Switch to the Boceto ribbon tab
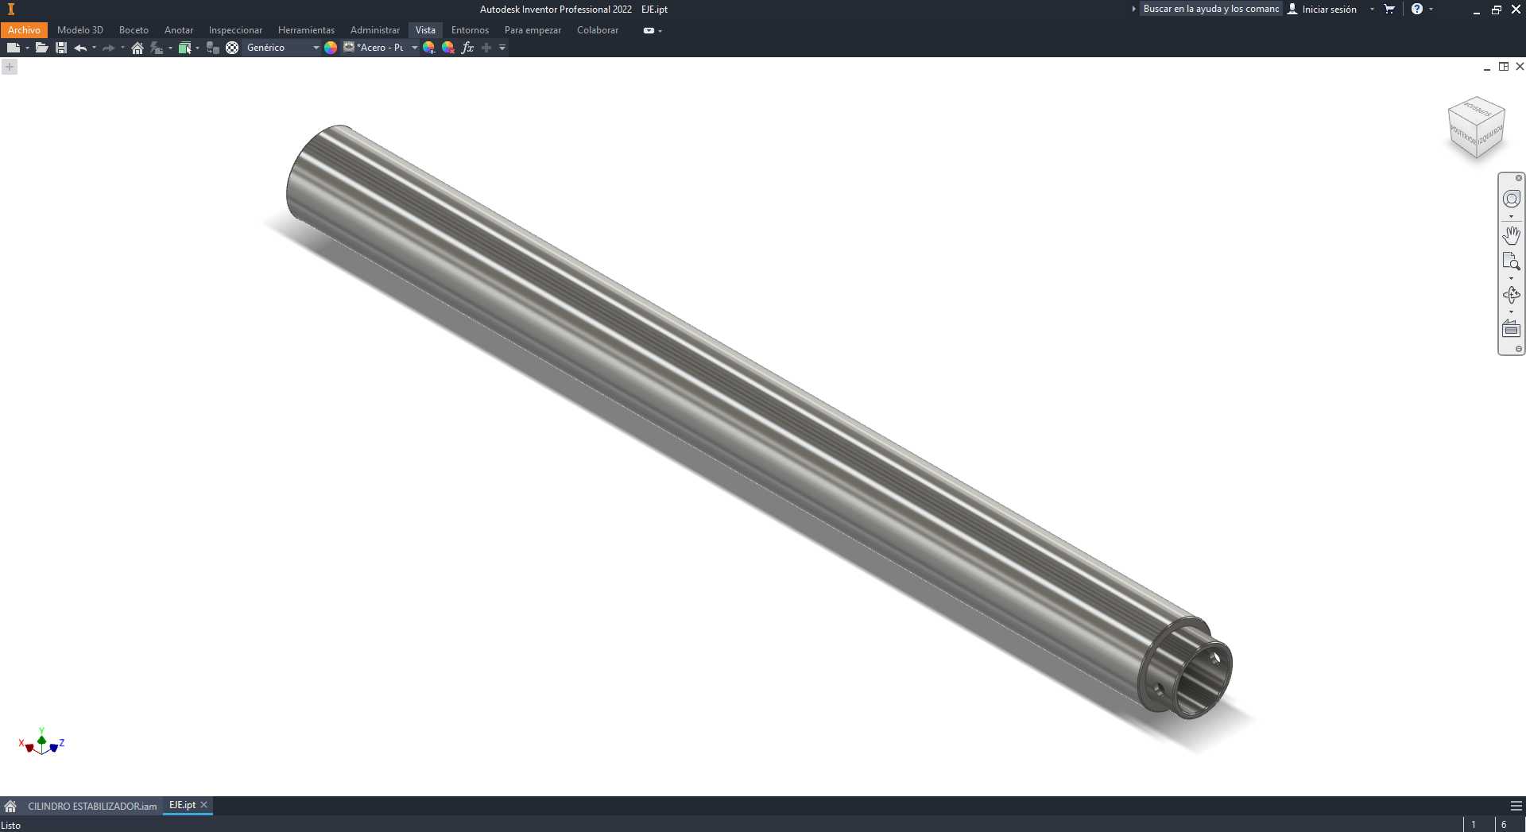The height and width of the screenshot is (832, 1526). tap(134, 30)
